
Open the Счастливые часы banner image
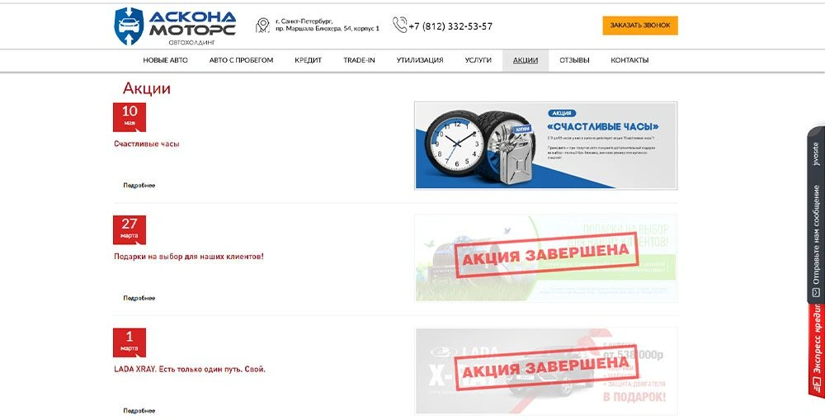545,146
